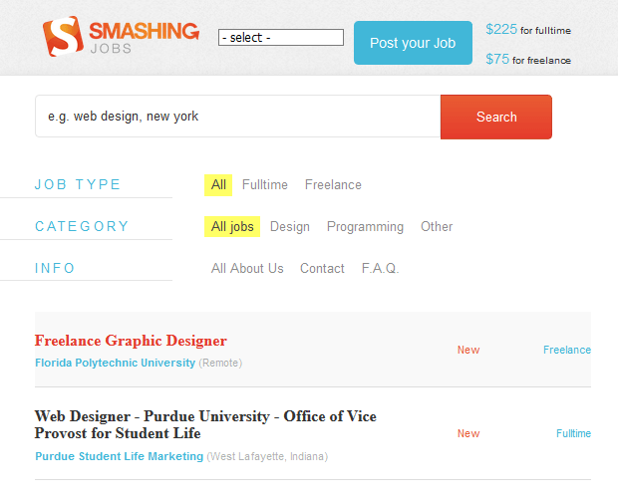
Task: Select the 'All jobs' category filter
Action: pos(232,226)
